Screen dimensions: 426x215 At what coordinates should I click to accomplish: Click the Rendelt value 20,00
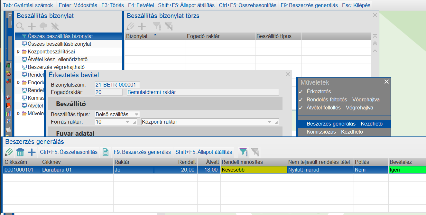click(175, 170)
